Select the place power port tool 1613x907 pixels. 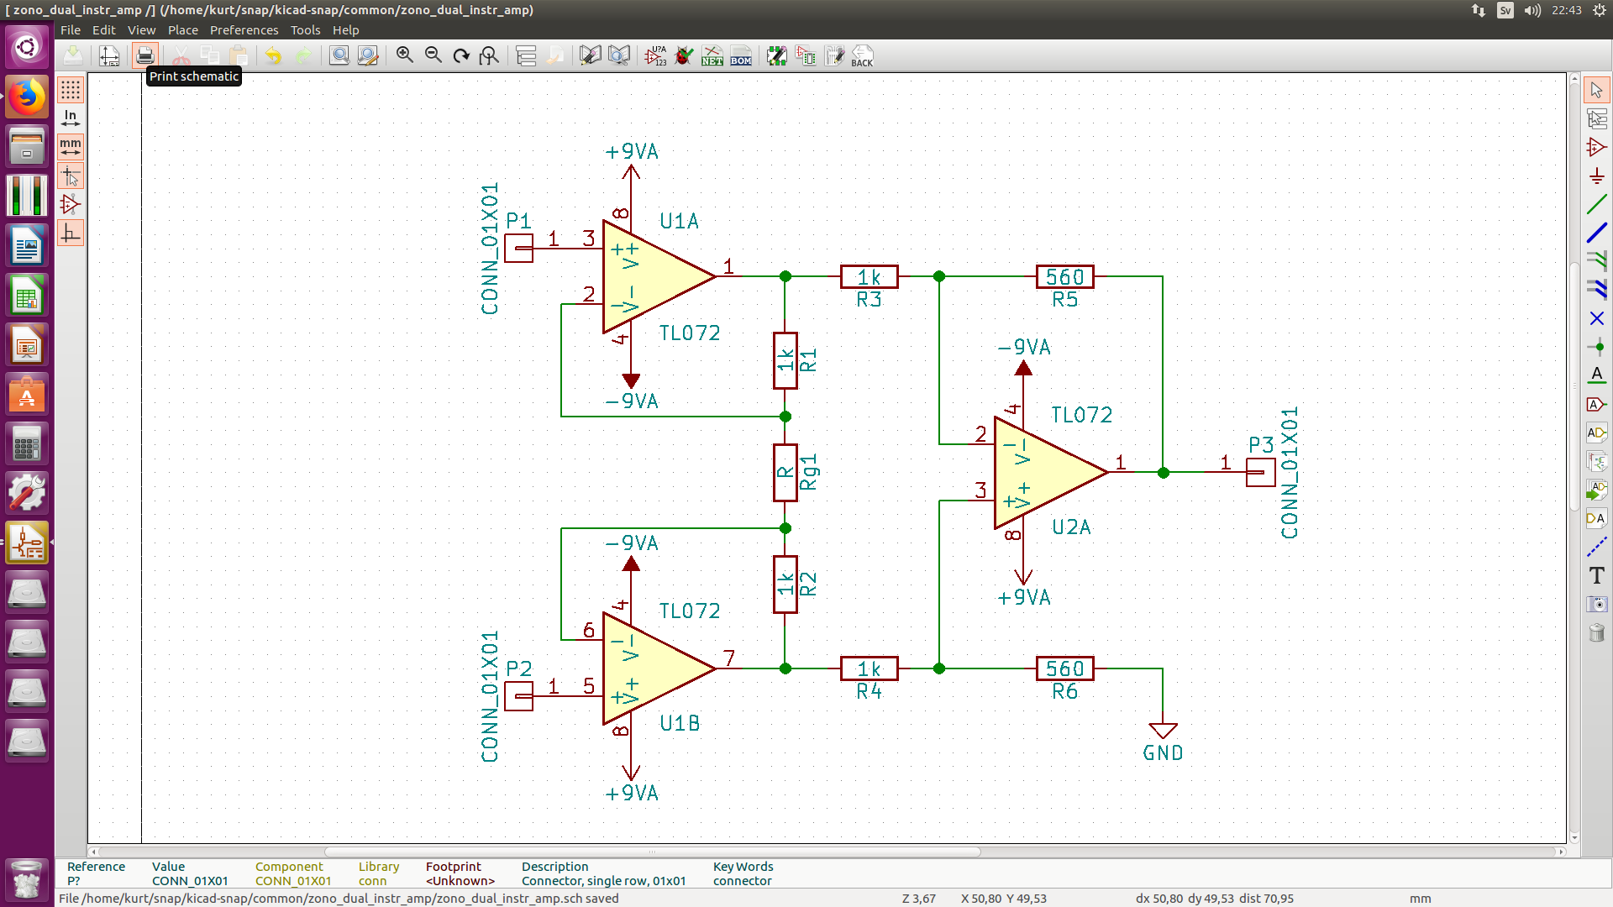(1597, 176)
